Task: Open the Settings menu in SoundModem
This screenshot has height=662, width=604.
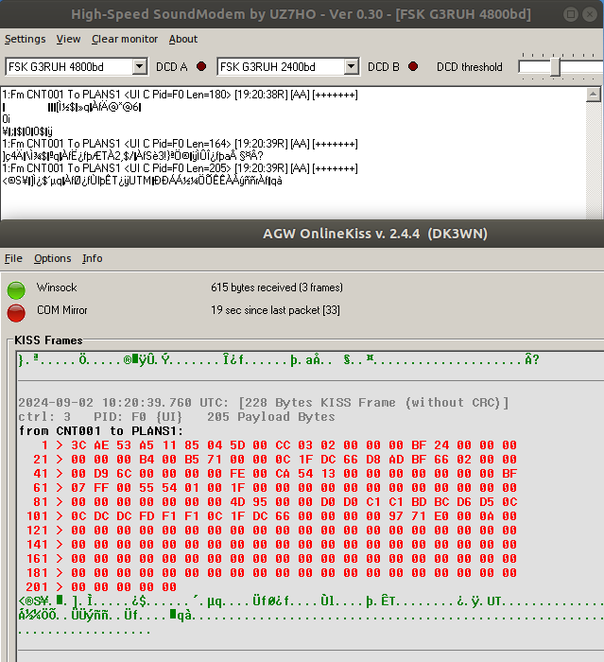Action: pos(25,39)
